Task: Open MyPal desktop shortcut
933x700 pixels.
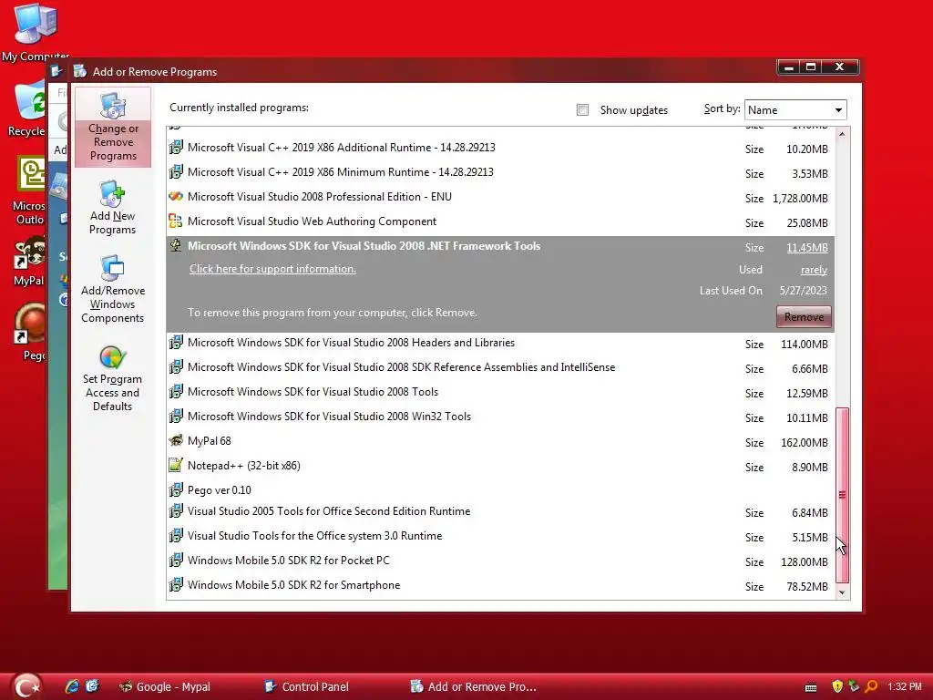Action: coord(28,261)
